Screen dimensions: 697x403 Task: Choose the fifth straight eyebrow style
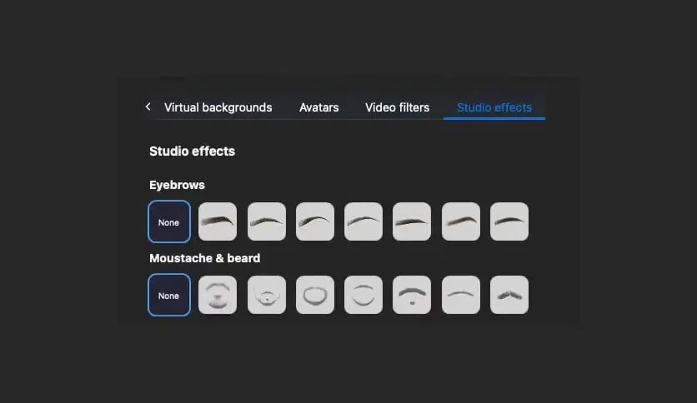coord(412,221)
